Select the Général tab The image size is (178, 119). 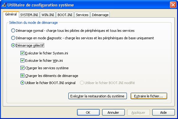[x=11, y=14]
